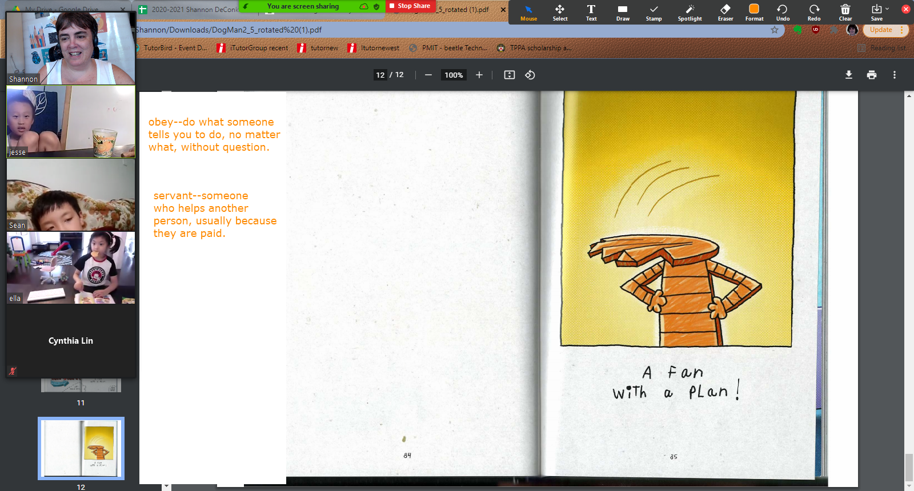Viewport: 914px width, 491px height.
Task: Click the vertical scrollbar of PDF
Action: click(x=909, y=468)
